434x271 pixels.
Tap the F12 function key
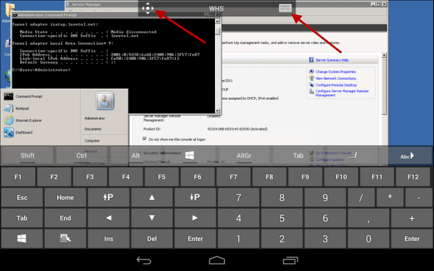tap(413, 177)
